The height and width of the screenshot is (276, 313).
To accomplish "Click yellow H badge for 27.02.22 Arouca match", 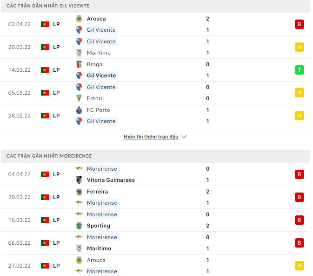I will [x=299, y=266].
